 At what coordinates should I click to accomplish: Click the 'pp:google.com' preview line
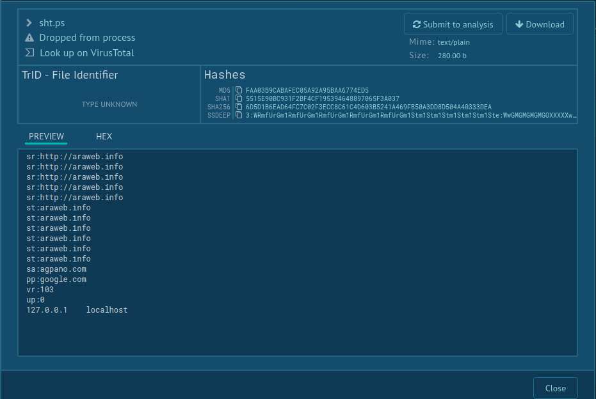click(56, 279)
